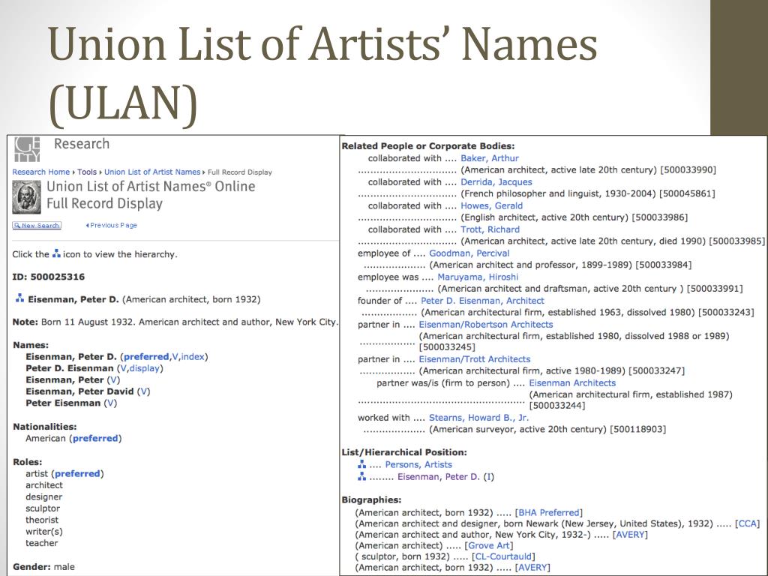Open Grove Art biography source
This screenshot has width=768, height=576.
click(489, 545)
